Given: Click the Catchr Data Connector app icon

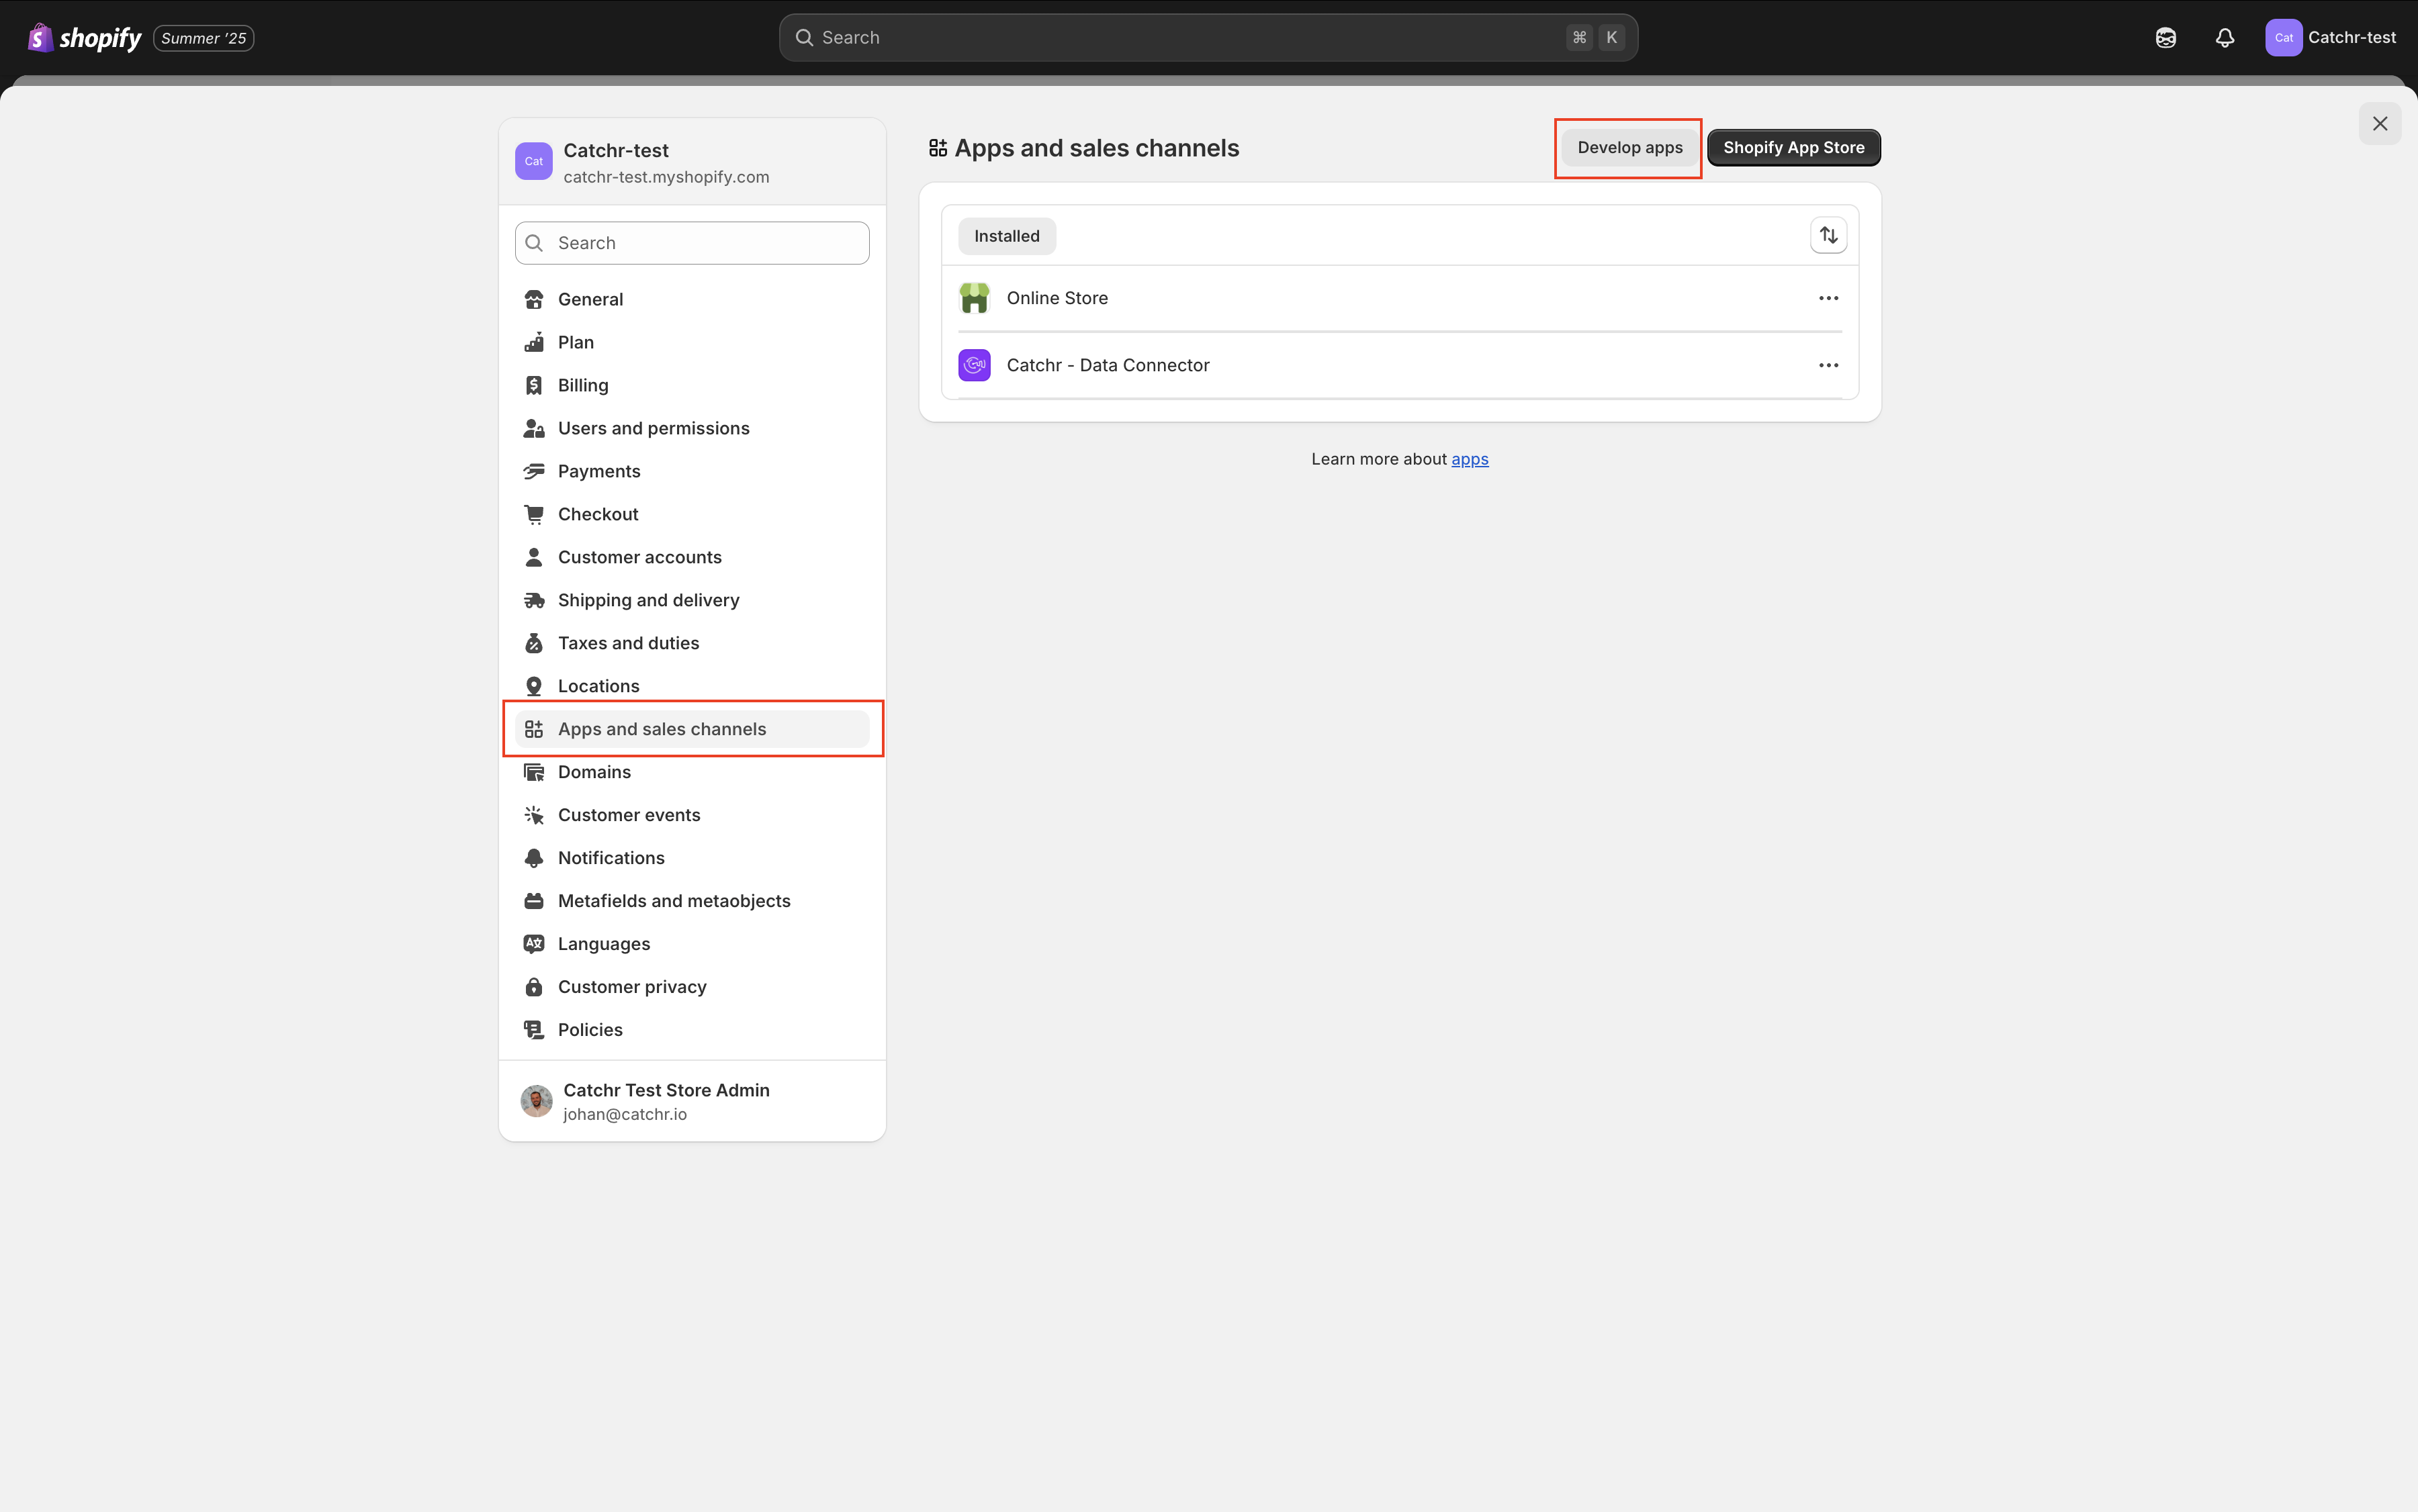Looking at the screenshot, I should (x=975, y=365).
